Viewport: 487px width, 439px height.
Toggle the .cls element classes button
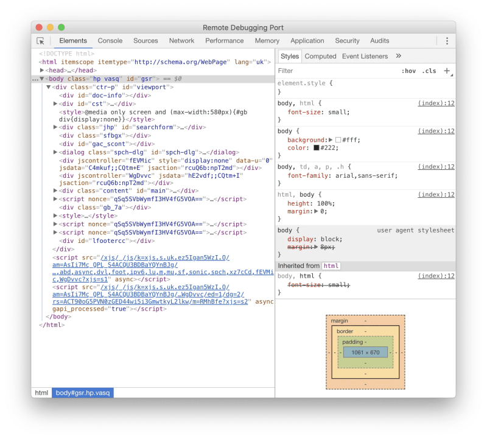click(429, 71)
